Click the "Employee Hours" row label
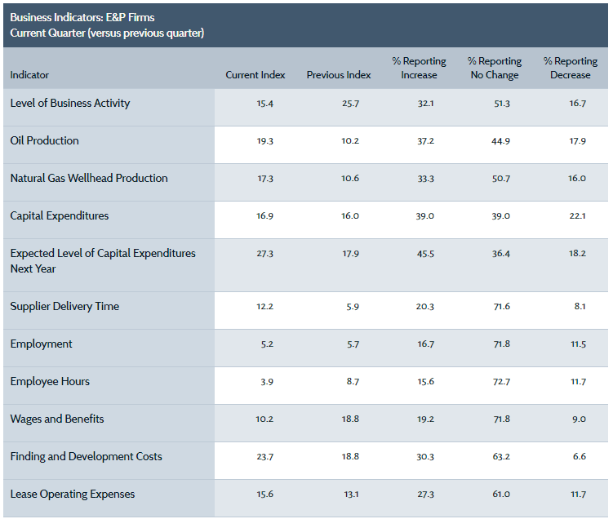This screenshot has width=613, height=519. (50, 382)
